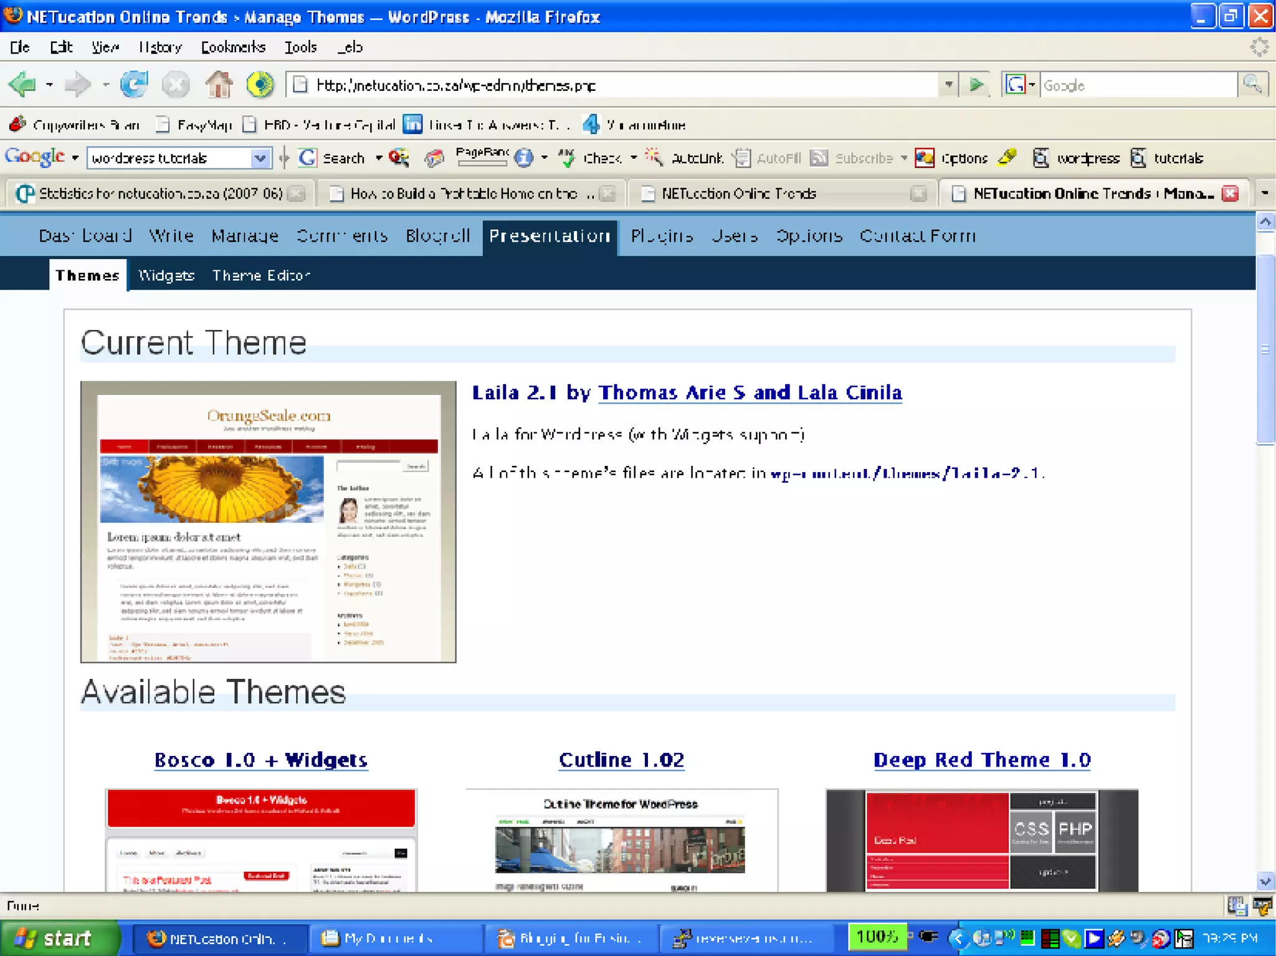Open Google toolbar Options
Image resolution: width=1276 pixels, height=956 pixels.
tap(953, 158)
